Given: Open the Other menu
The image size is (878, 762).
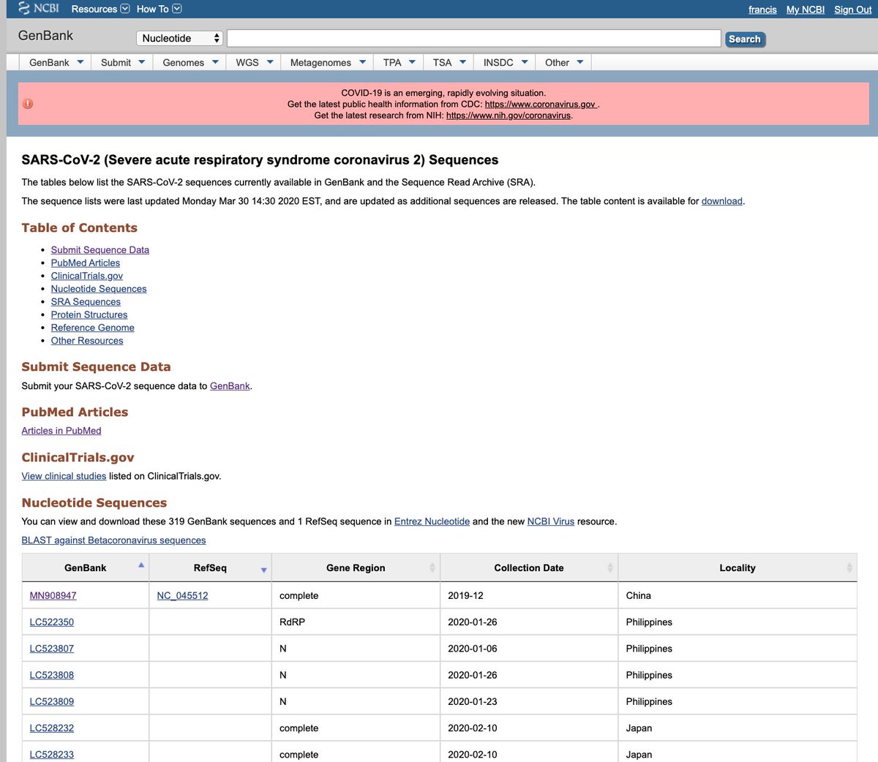Looking at the screenshot, I should (563, 62).
